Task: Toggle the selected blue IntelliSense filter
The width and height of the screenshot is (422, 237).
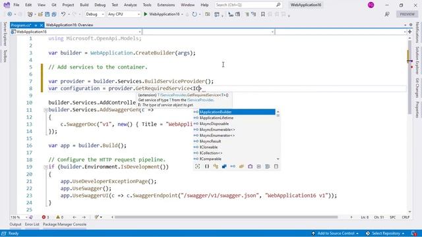Action: click(224, 167)
